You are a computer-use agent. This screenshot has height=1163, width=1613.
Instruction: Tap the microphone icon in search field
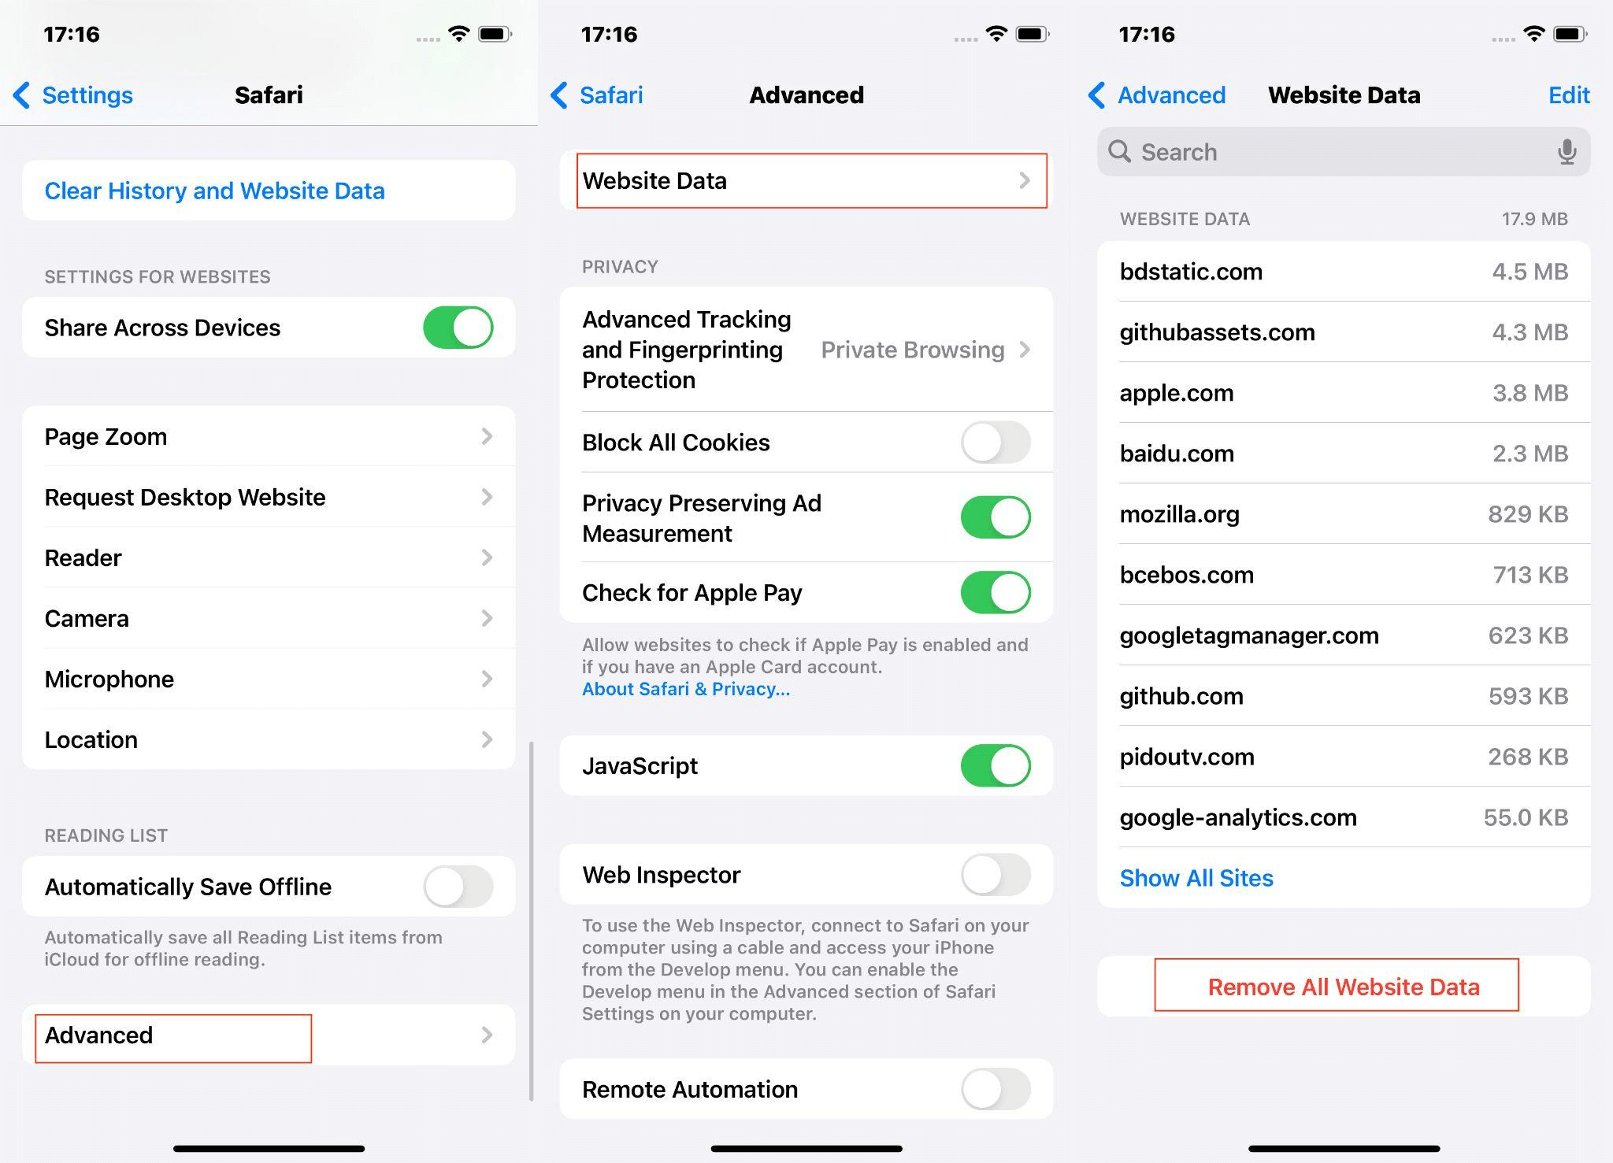(1563, 154)
